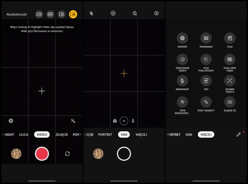Tap the white focus cross in video screen
248x184 pixels.
click(x=42, y=91)
